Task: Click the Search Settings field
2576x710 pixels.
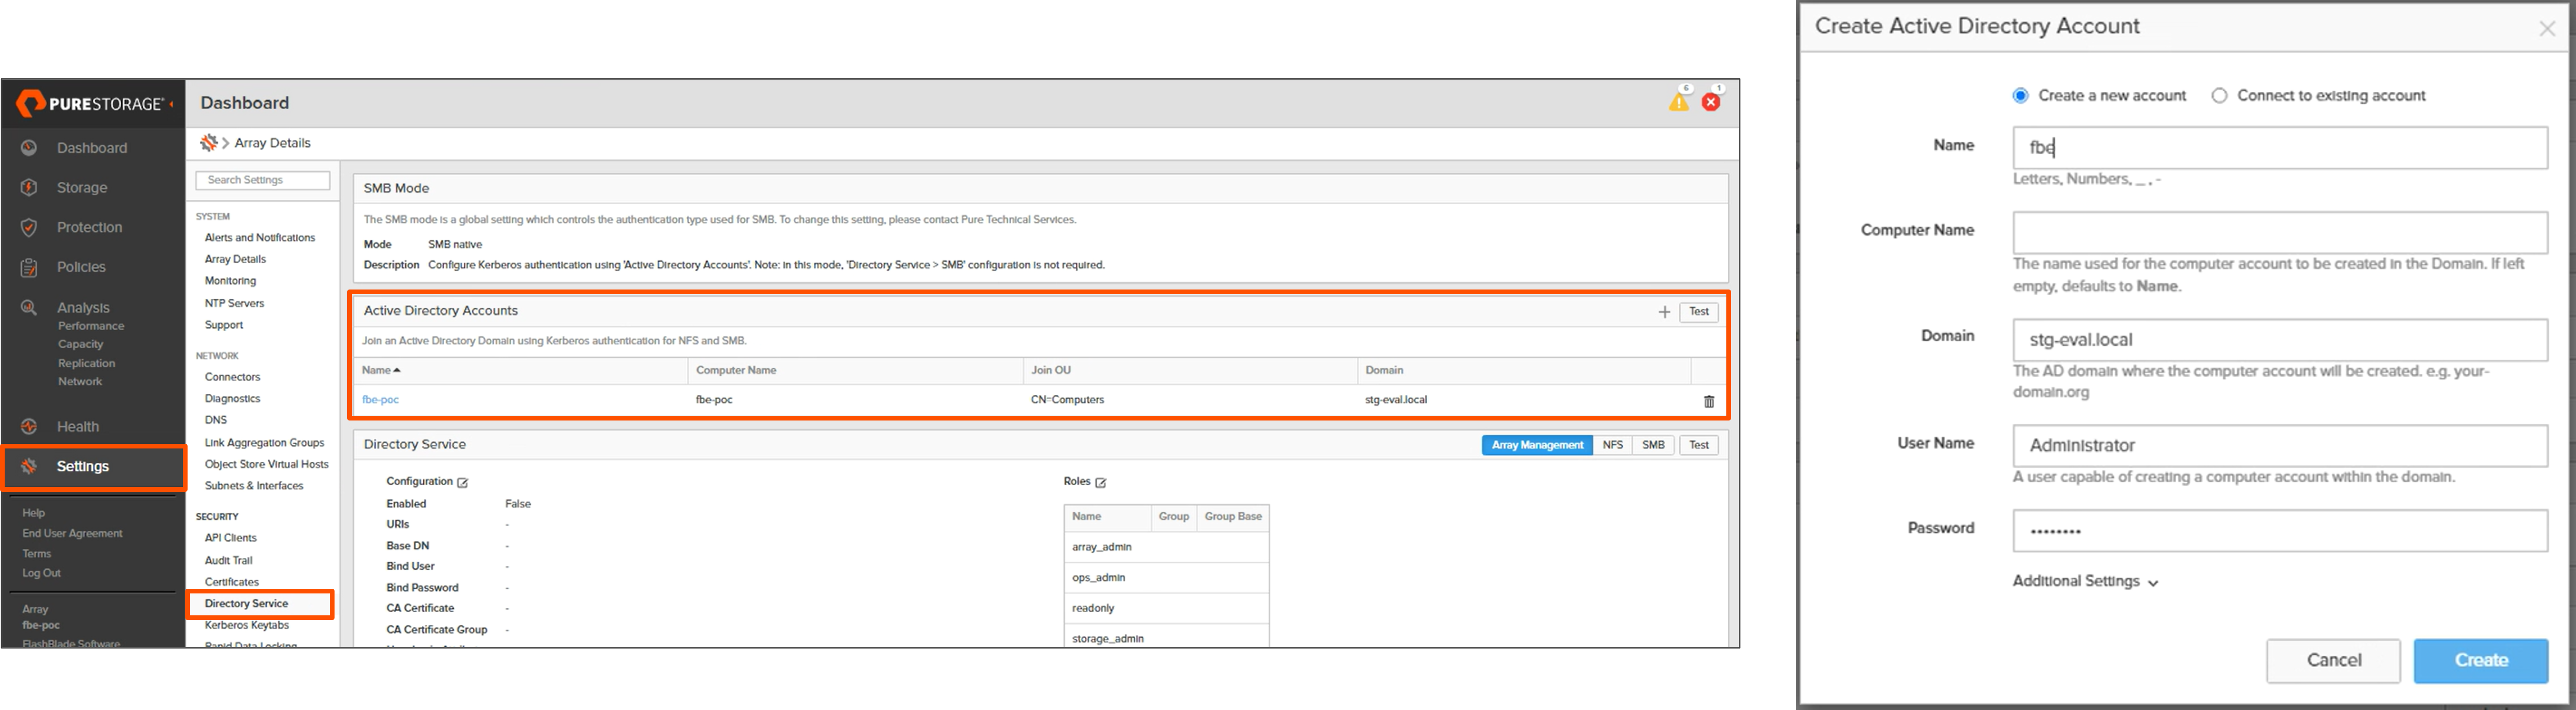Action: 263,181
